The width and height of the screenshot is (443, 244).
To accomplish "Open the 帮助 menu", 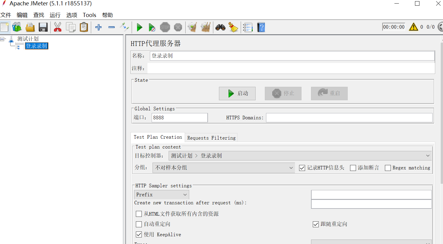I will coord(108,15).
